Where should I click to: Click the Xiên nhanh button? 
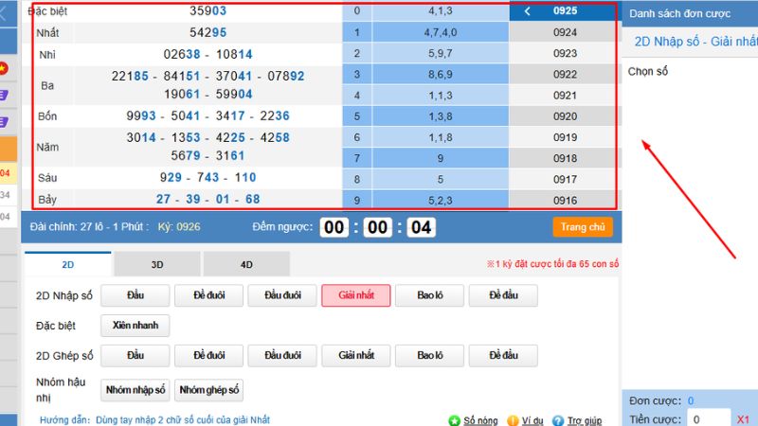tap(135, 326)
